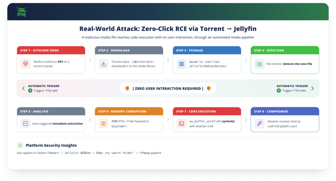Click 'Attacker receives shell as uid=115' text
Viewport: 336px width, 181px height.
(284, 123)
